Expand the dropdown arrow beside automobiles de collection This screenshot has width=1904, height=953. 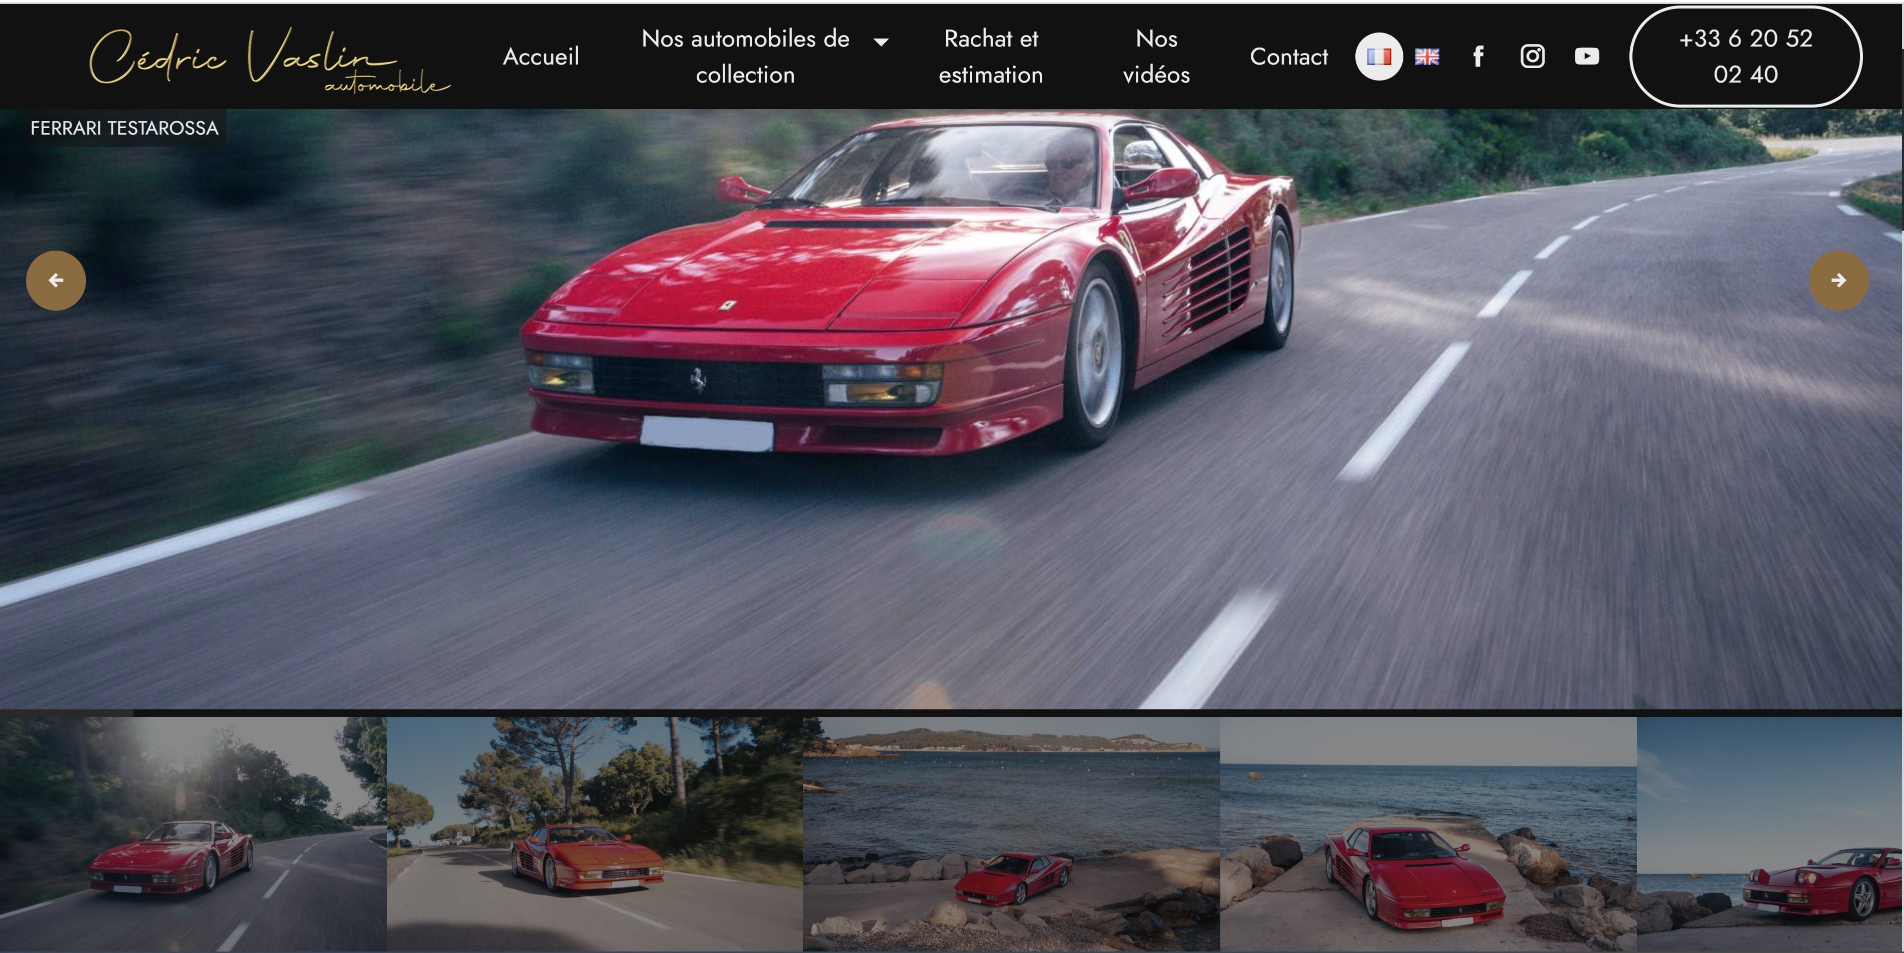click(881, 42)
